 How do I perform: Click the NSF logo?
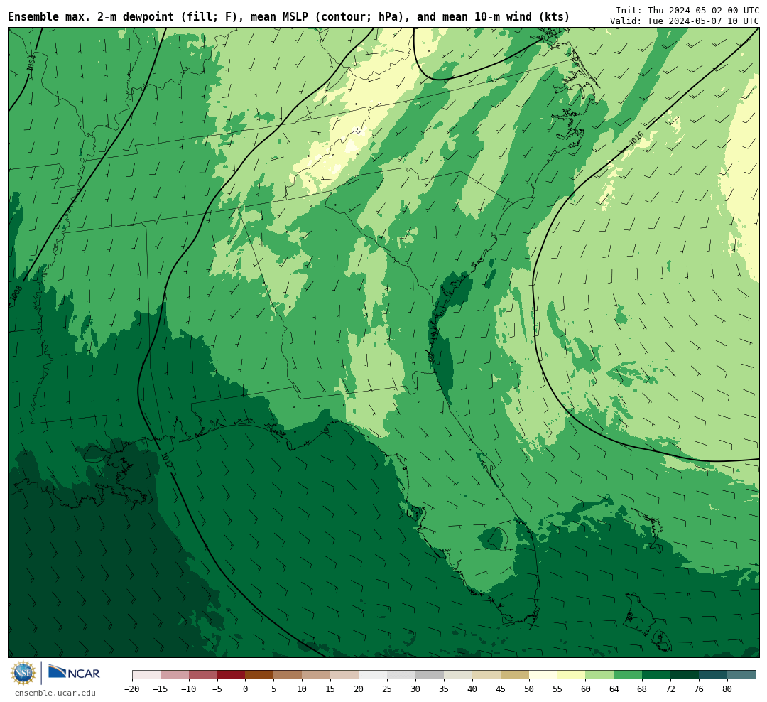point(23,673)
